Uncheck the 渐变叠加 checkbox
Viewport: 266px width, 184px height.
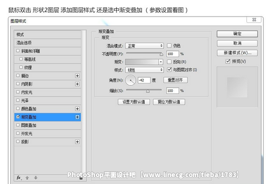(x=18, y=117)
